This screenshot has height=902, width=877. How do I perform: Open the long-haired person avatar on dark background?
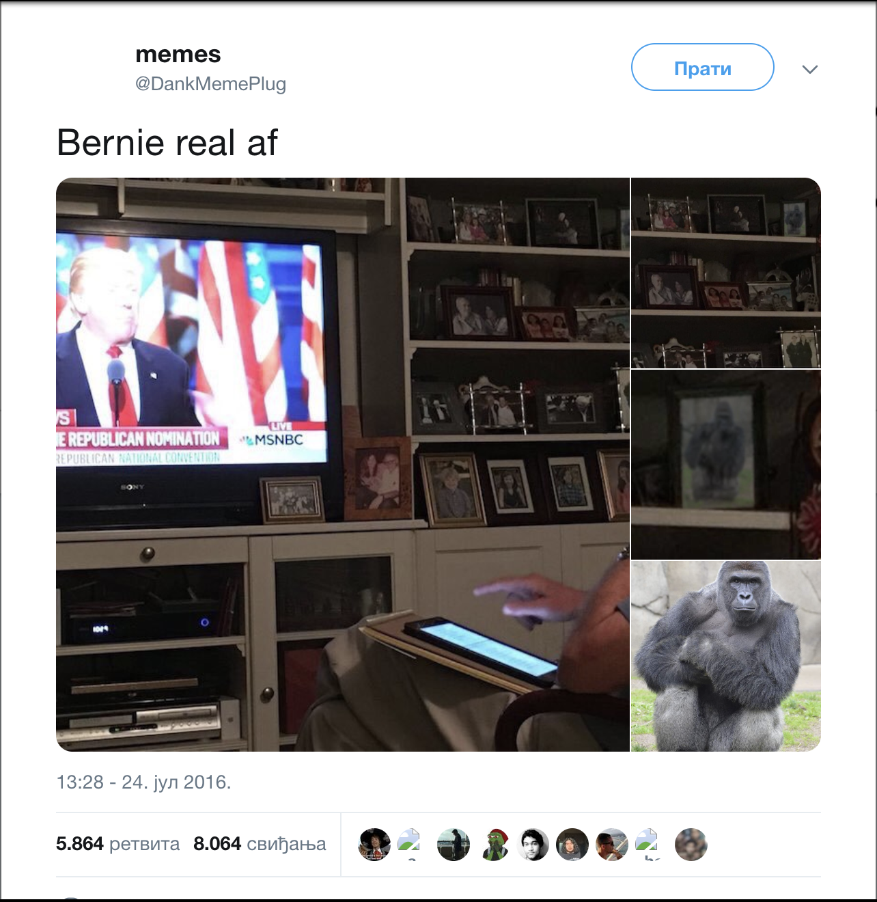click(572, 845)
